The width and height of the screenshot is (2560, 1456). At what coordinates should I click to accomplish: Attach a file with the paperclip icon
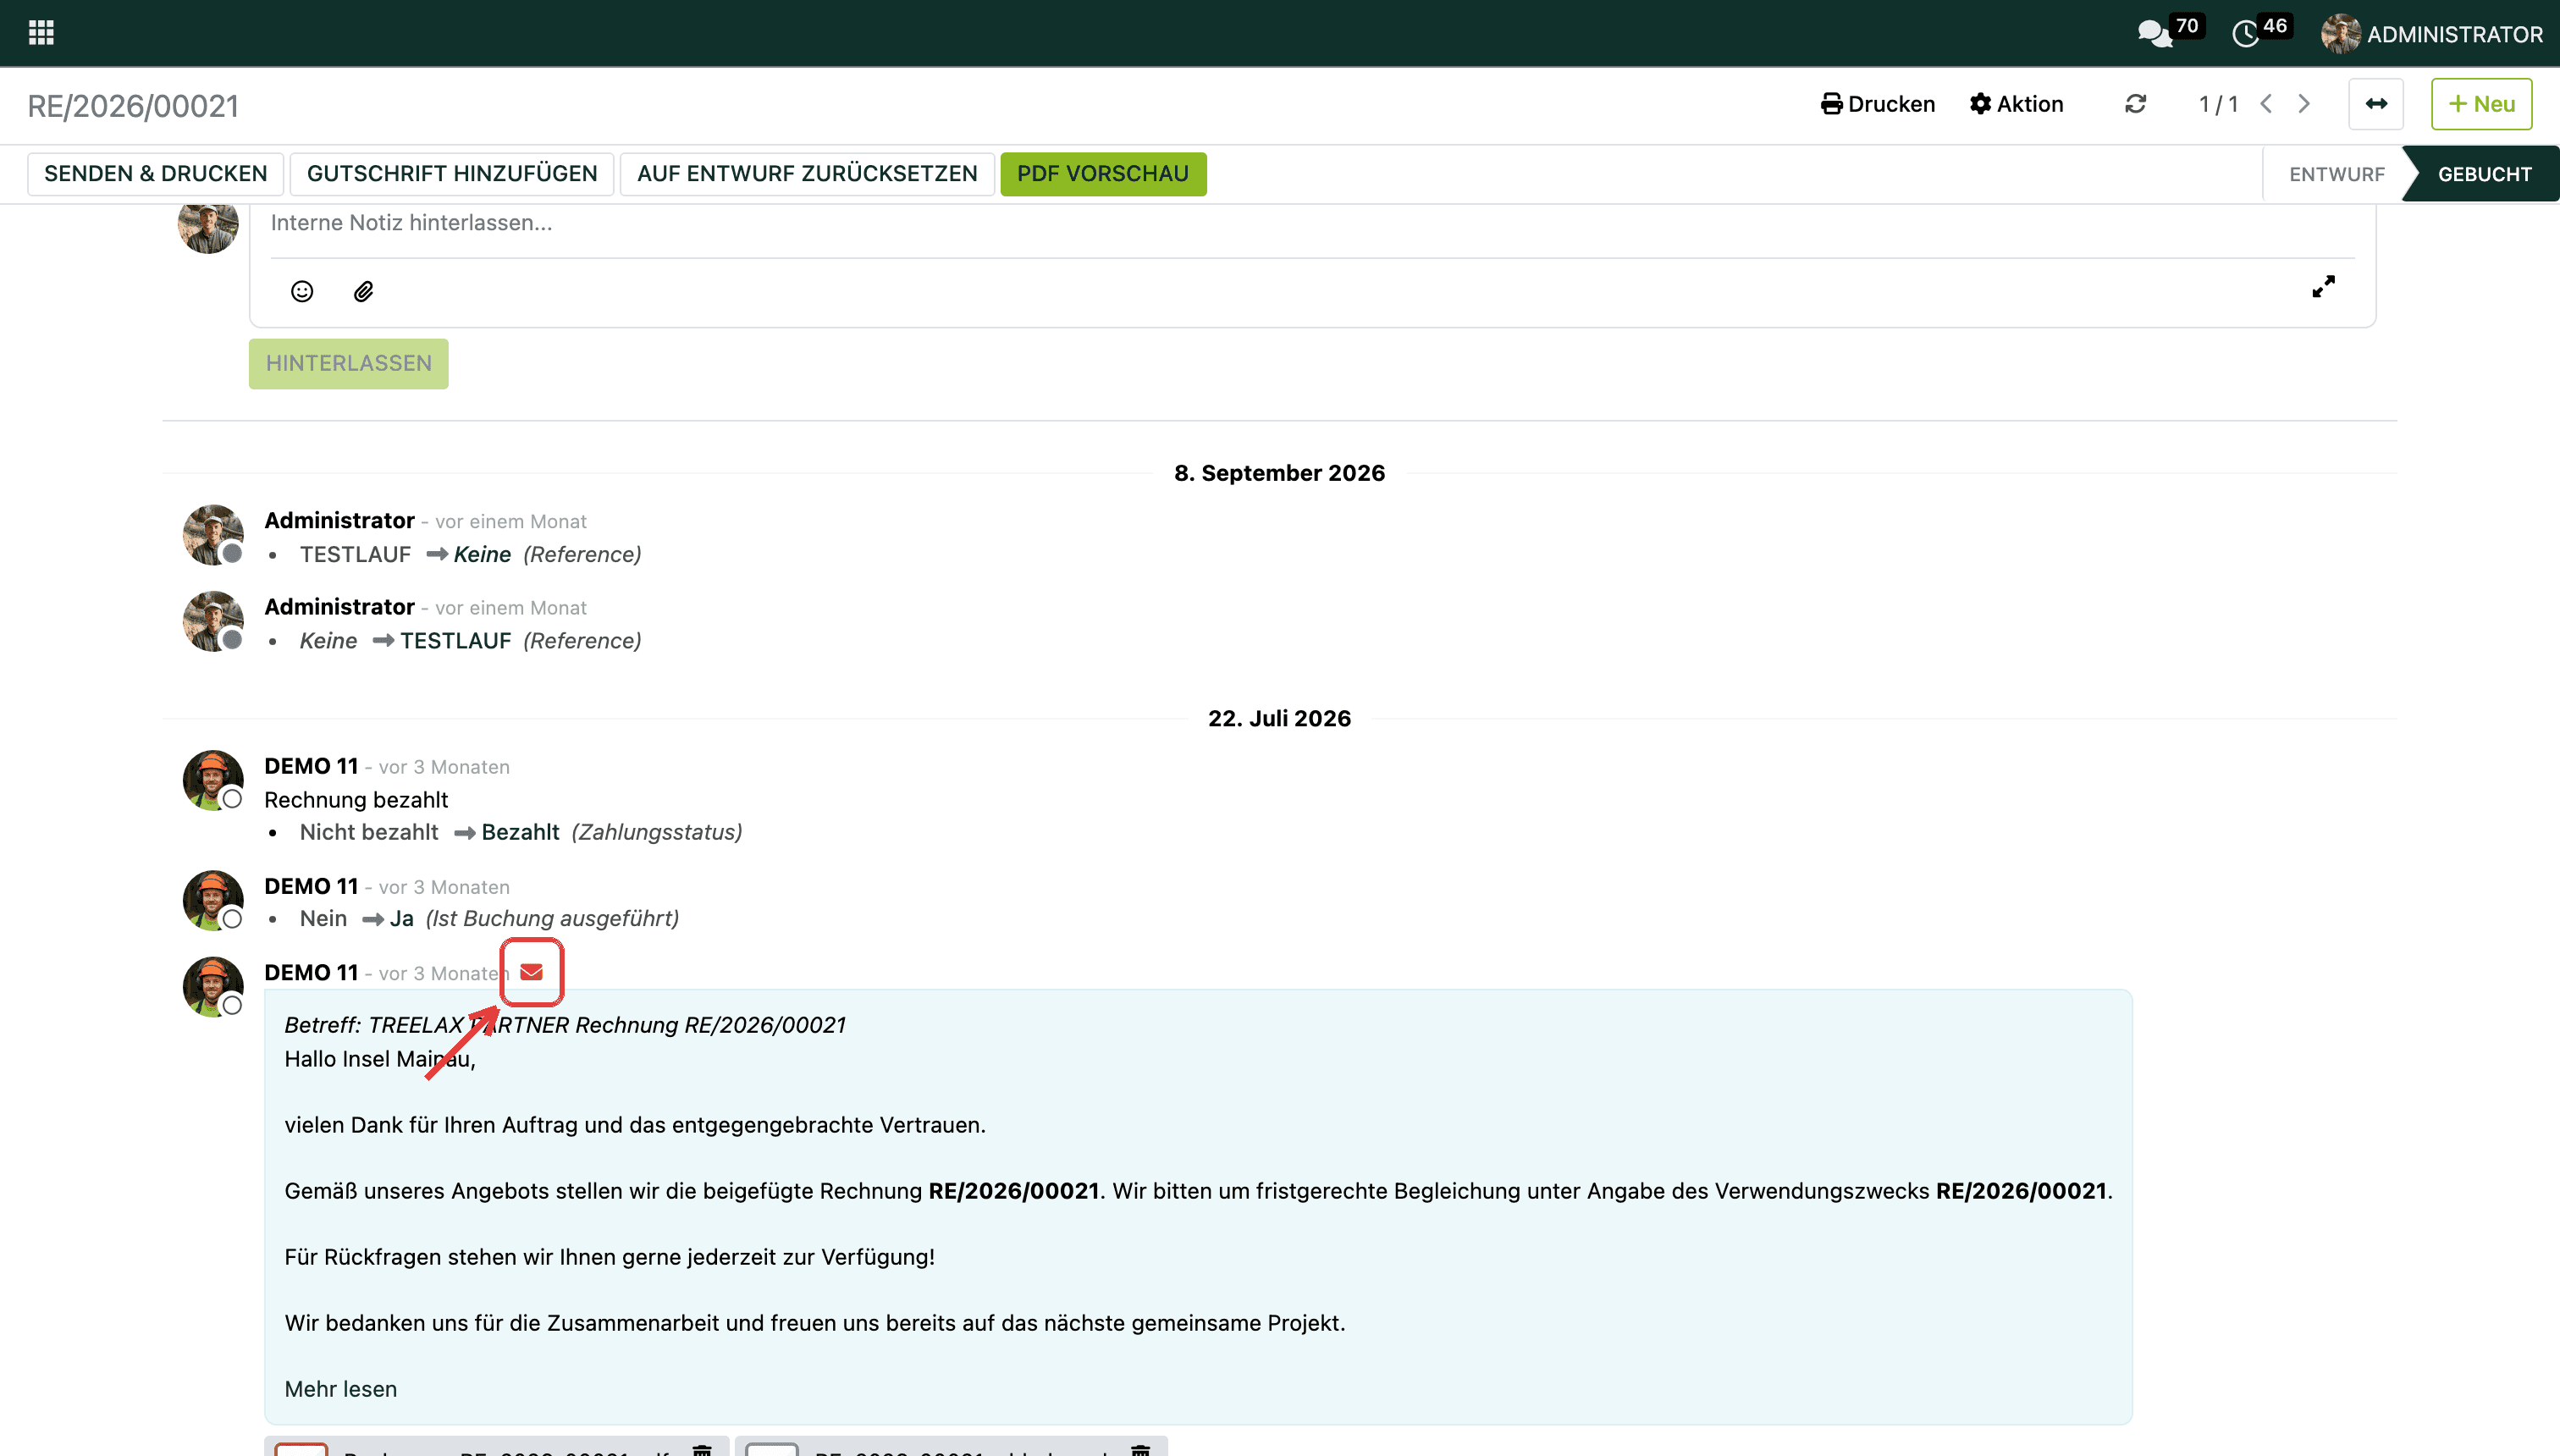364,291
